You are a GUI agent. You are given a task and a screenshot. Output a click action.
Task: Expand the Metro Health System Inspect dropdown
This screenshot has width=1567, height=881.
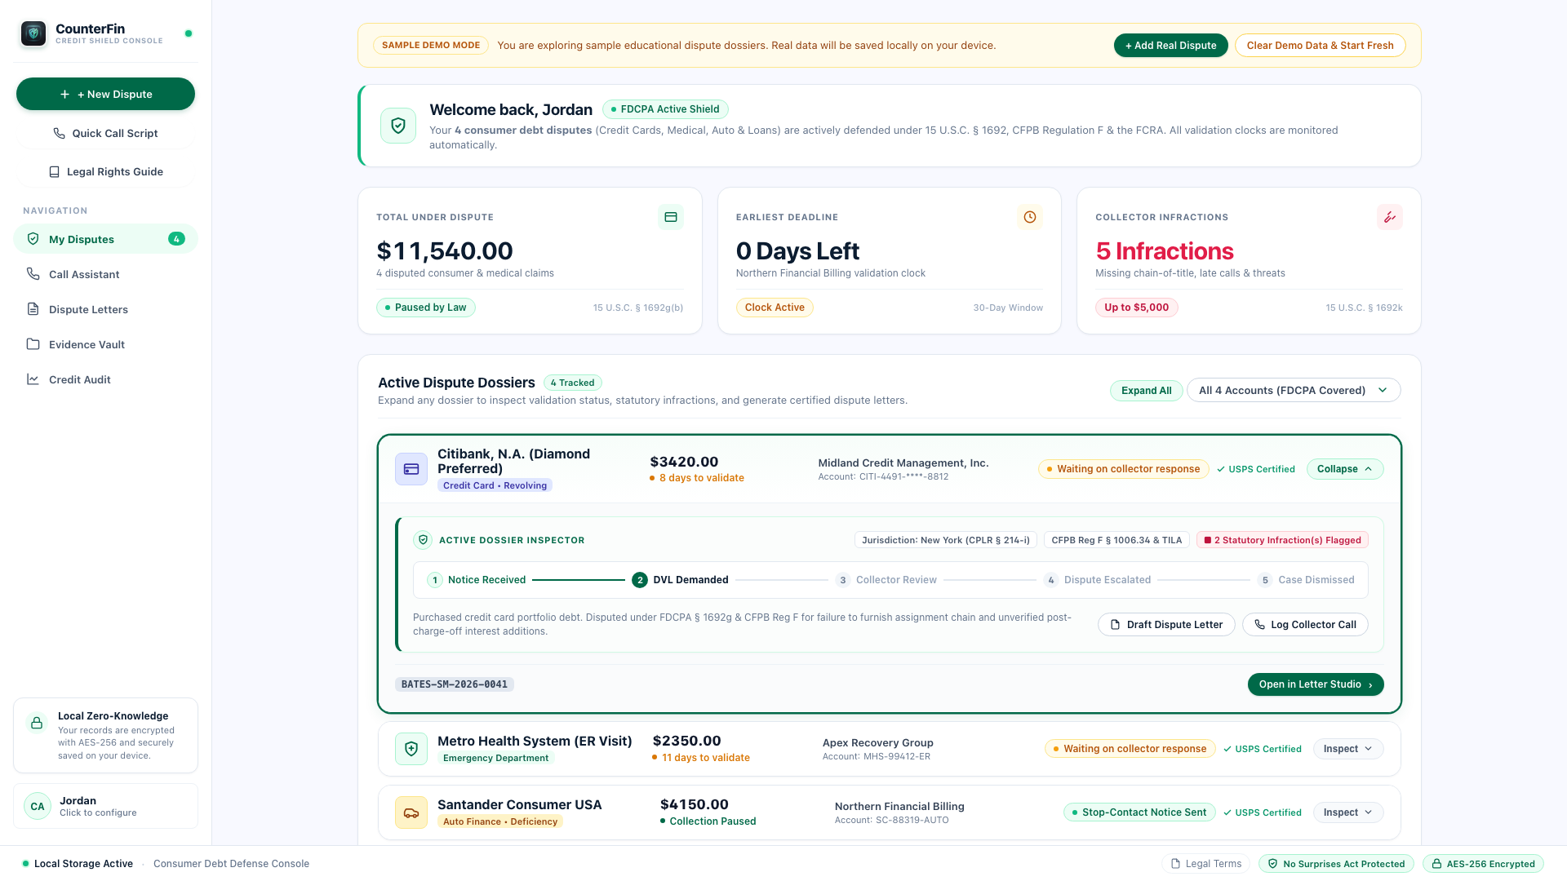(x=1348, y=749)
